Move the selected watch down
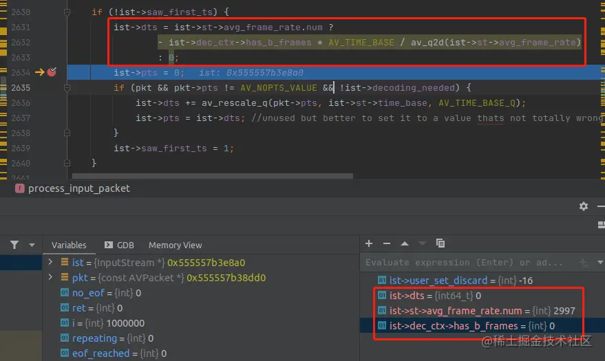This screenshot has height=361, width=605. tap(423, 243)
